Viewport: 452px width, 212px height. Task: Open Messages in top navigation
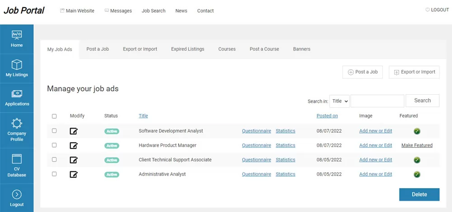118,11
